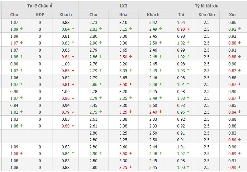
Task: Select the Tỷ lệ Châu Á header
Action: coord(40,6)
